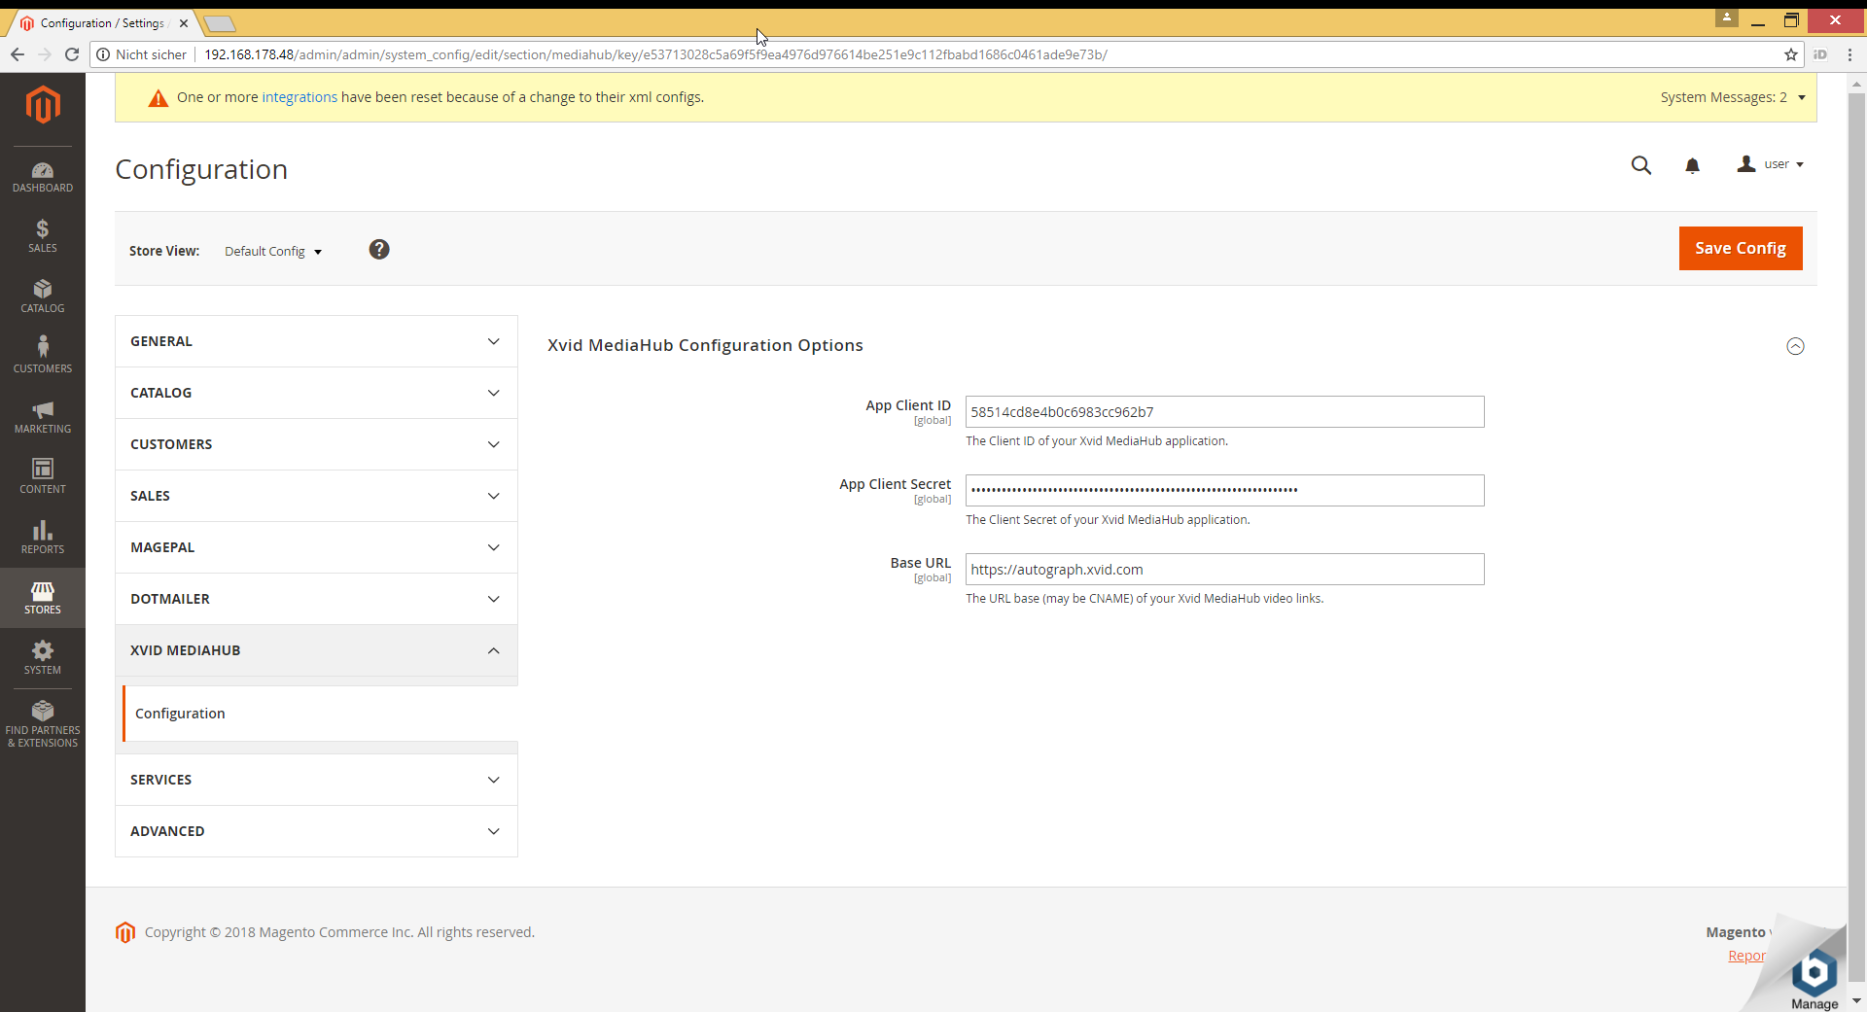Open the Marketing sidebar menu
The height and width of the screenshot is (1012, 1867).
pyautogui.click(x=43, y=417)
